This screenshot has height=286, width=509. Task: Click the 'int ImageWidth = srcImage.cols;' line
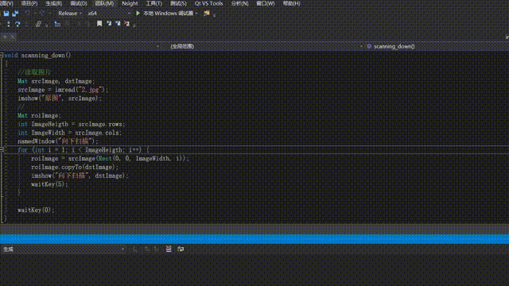(69, 133)
